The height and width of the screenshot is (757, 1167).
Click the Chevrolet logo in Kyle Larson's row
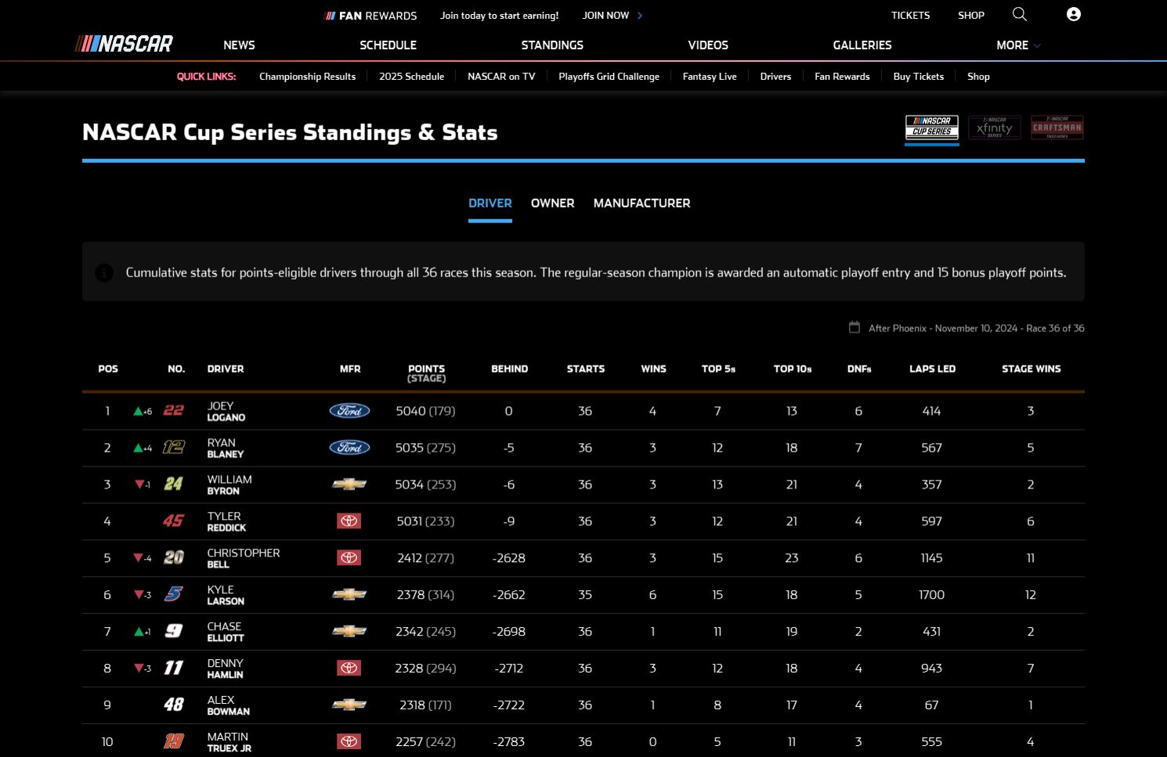(349, 594)
